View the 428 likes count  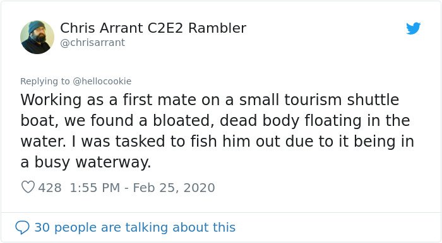(50, 188)
